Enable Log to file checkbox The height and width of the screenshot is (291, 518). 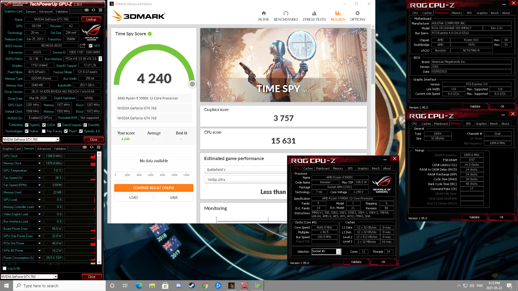pos(5,268)
